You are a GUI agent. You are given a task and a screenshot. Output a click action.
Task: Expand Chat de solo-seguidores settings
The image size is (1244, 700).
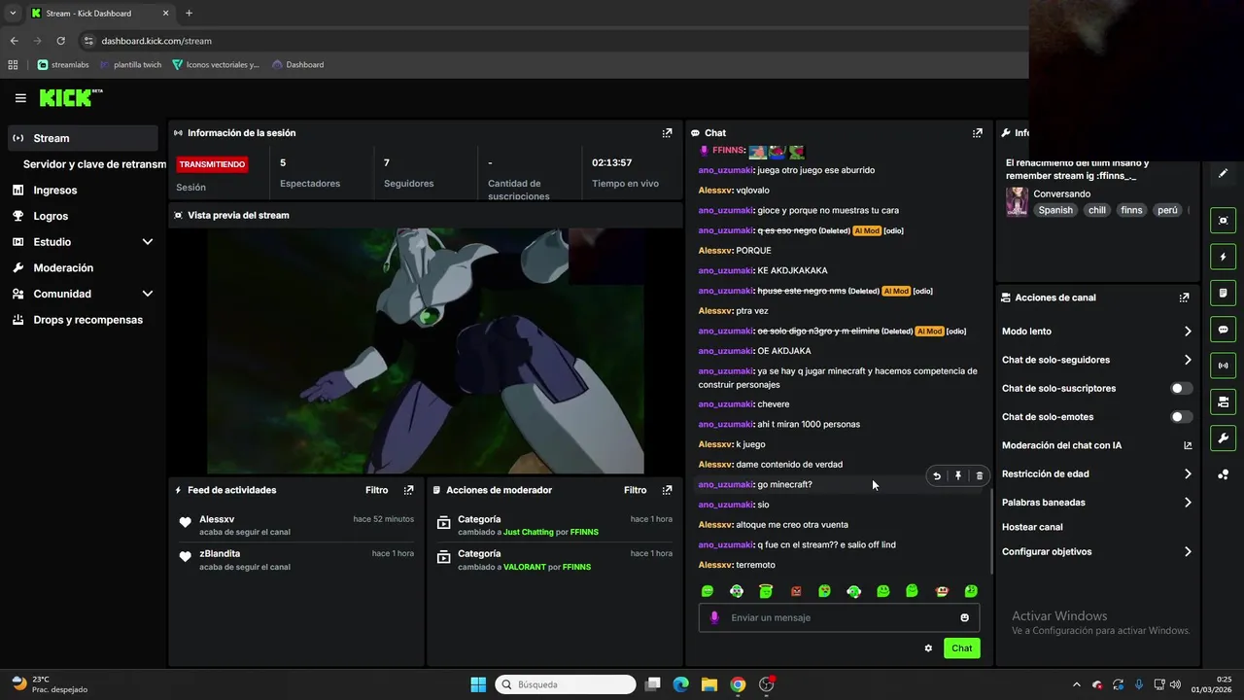tap(1188, 360)
